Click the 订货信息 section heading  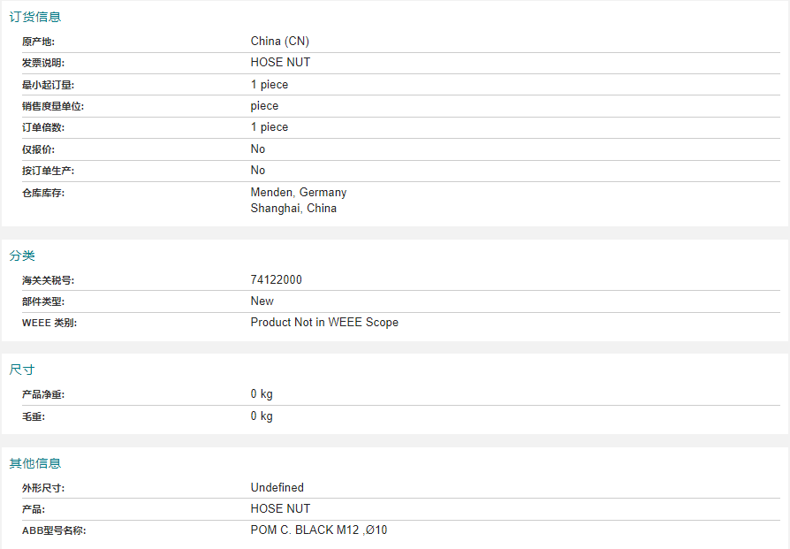coord(34,17)
